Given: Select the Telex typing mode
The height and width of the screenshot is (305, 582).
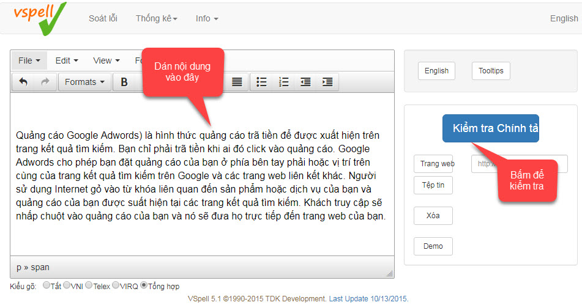Looking at the screenshot, I should [89, 285].
